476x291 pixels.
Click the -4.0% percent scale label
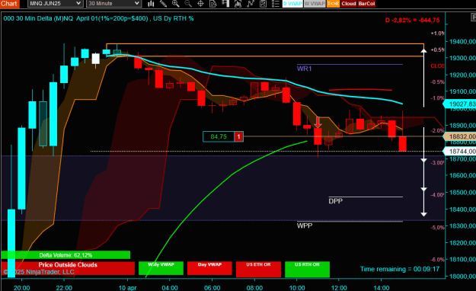[437, 195]
